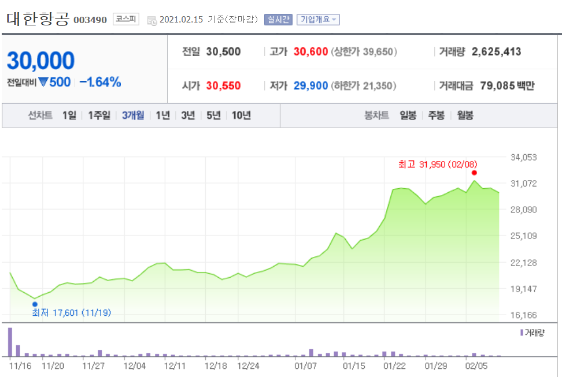Image resolution: width=562 pixels, height=377 pixels.
Task: Click the 최고 31,950 (02/08) label
Action: [x=438, y=165]
